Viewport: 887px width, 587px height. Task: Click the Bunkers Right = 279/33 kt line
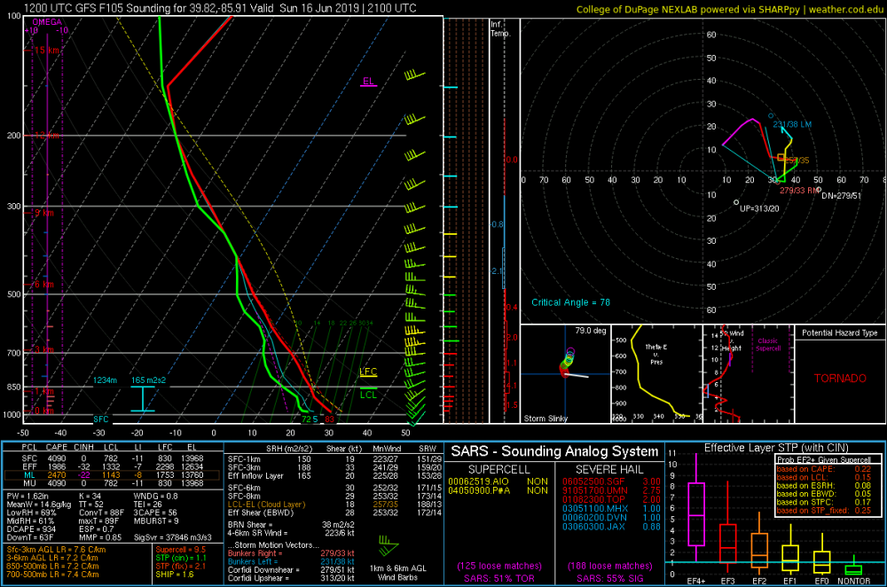291,553
